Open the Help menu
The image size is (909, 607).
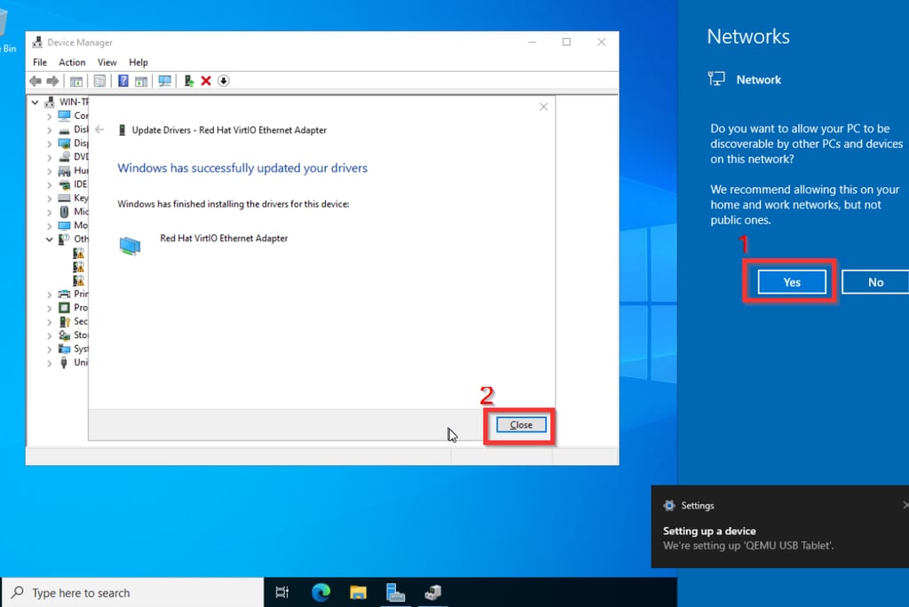pos(138,62)
